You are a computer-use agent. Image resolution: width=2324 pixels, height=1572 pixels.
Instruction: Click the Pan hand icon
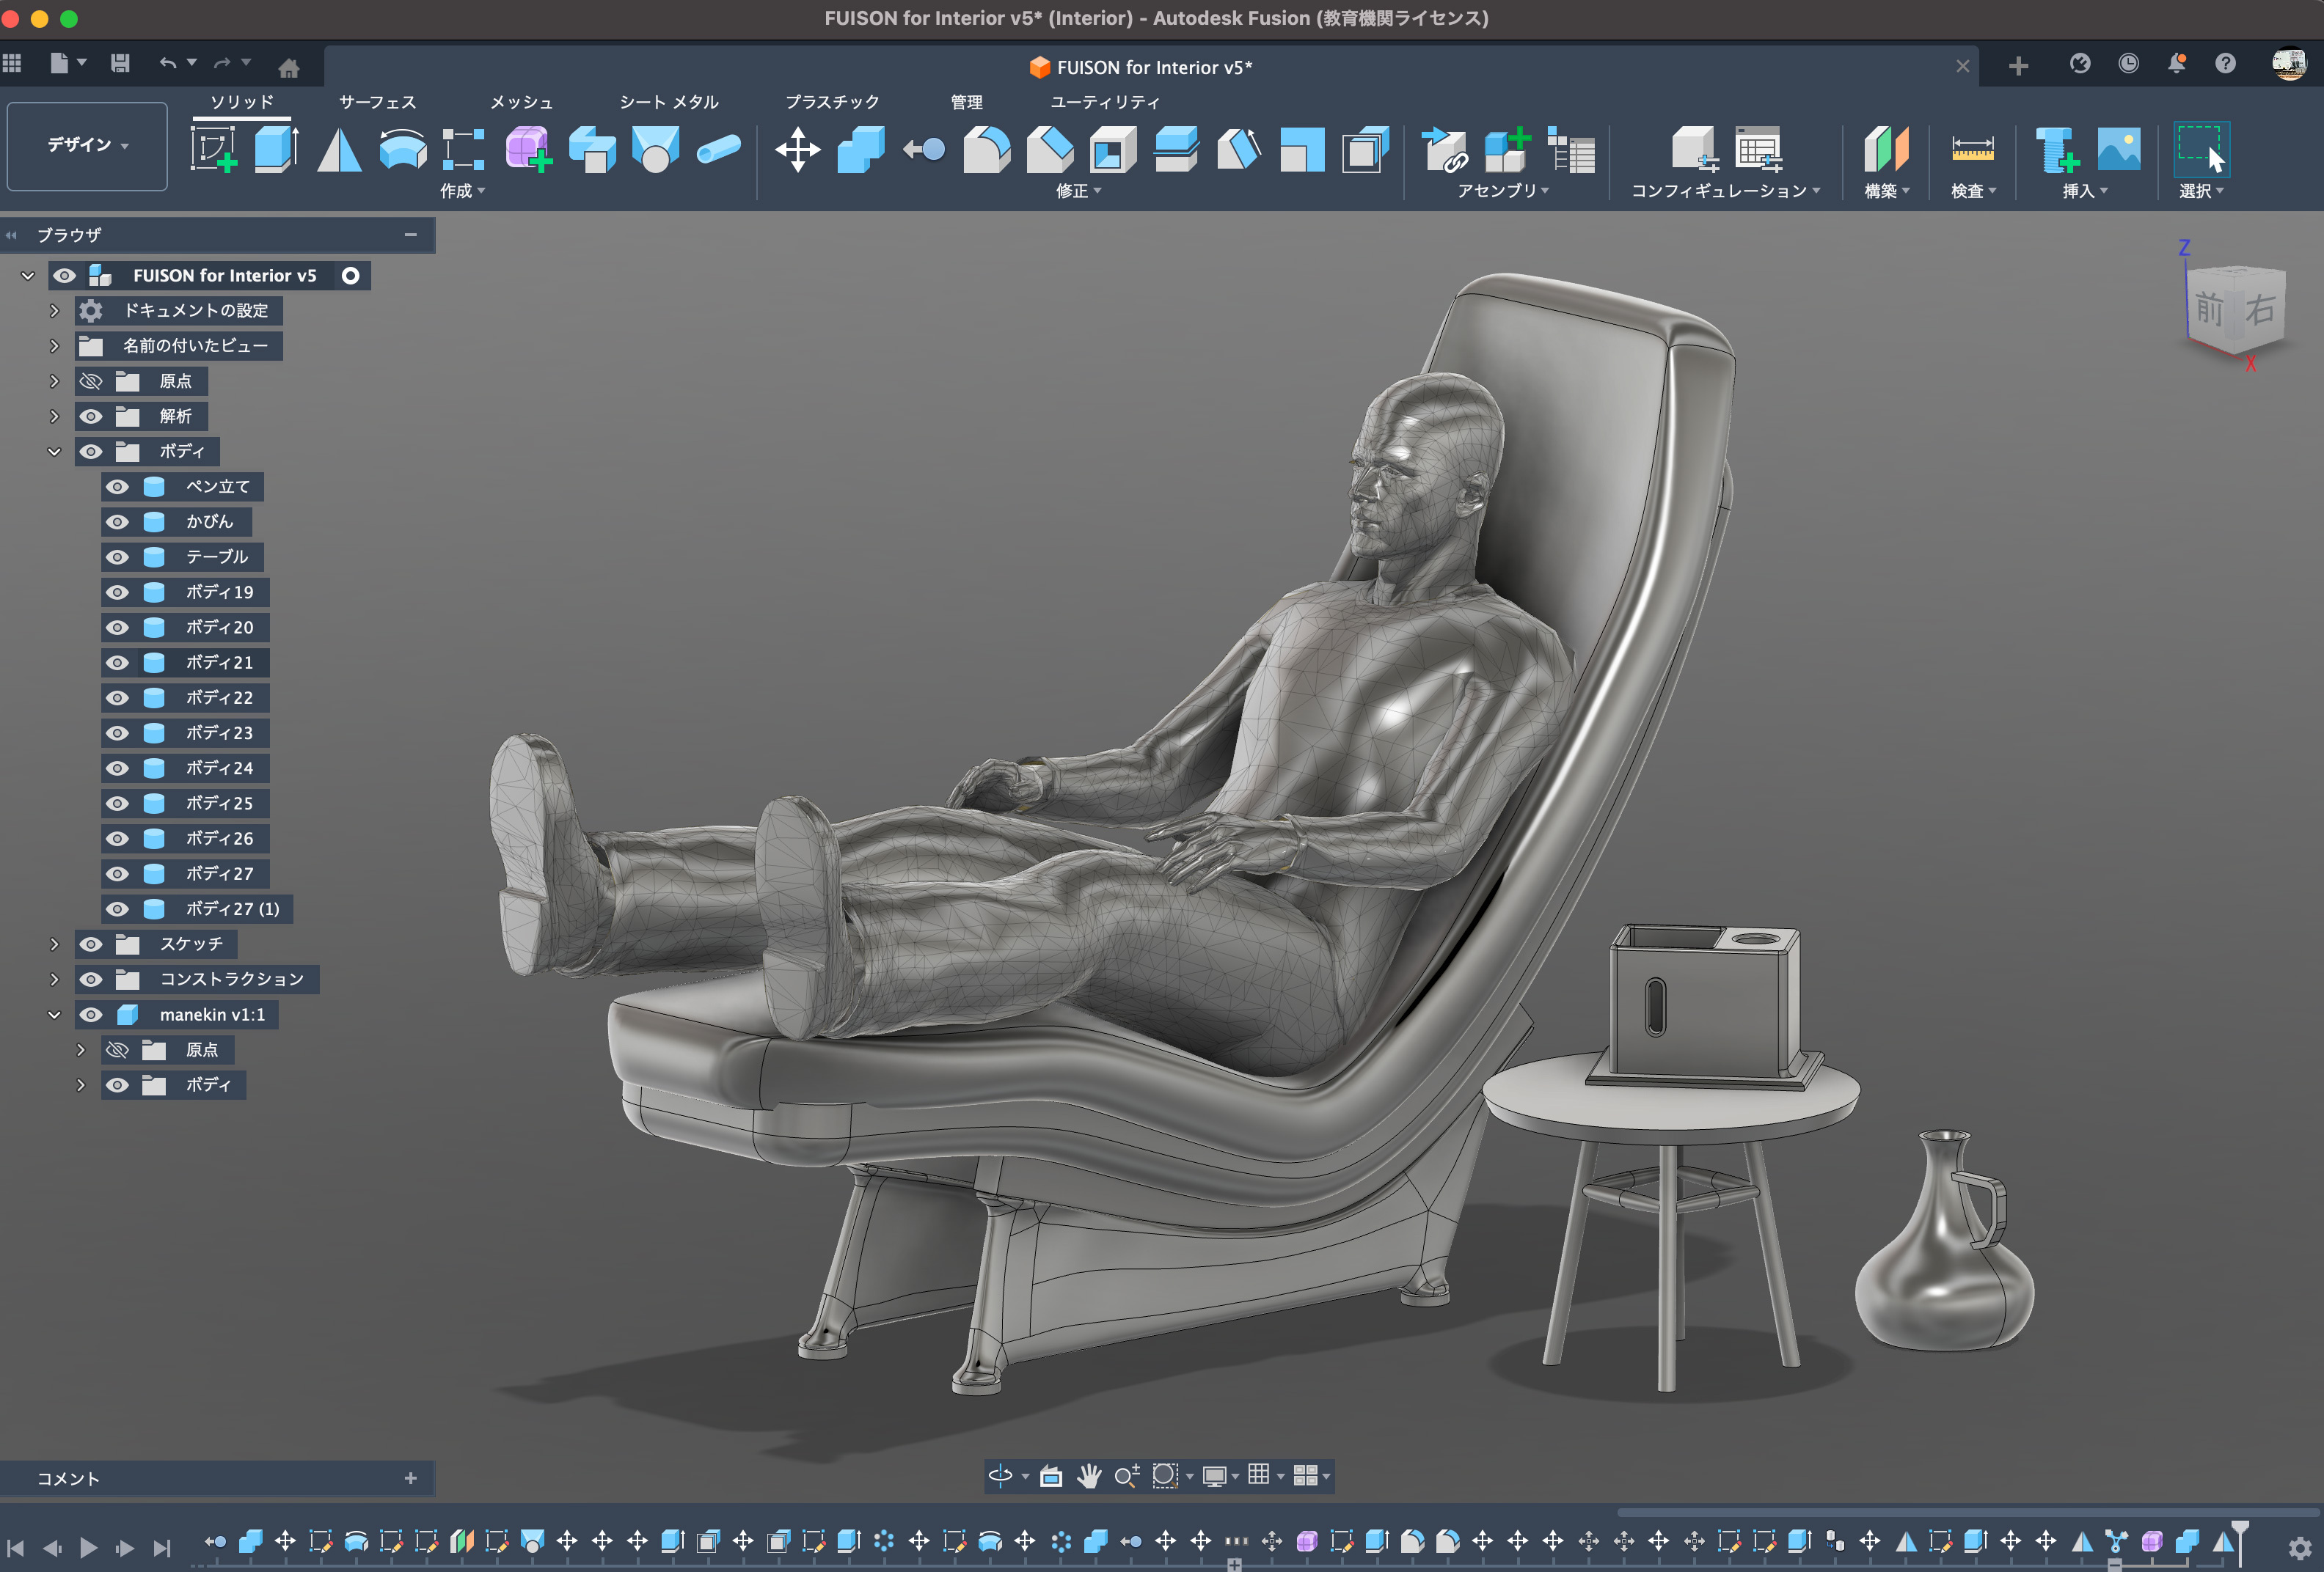pyautogui.click(x=1089, y=1476)
